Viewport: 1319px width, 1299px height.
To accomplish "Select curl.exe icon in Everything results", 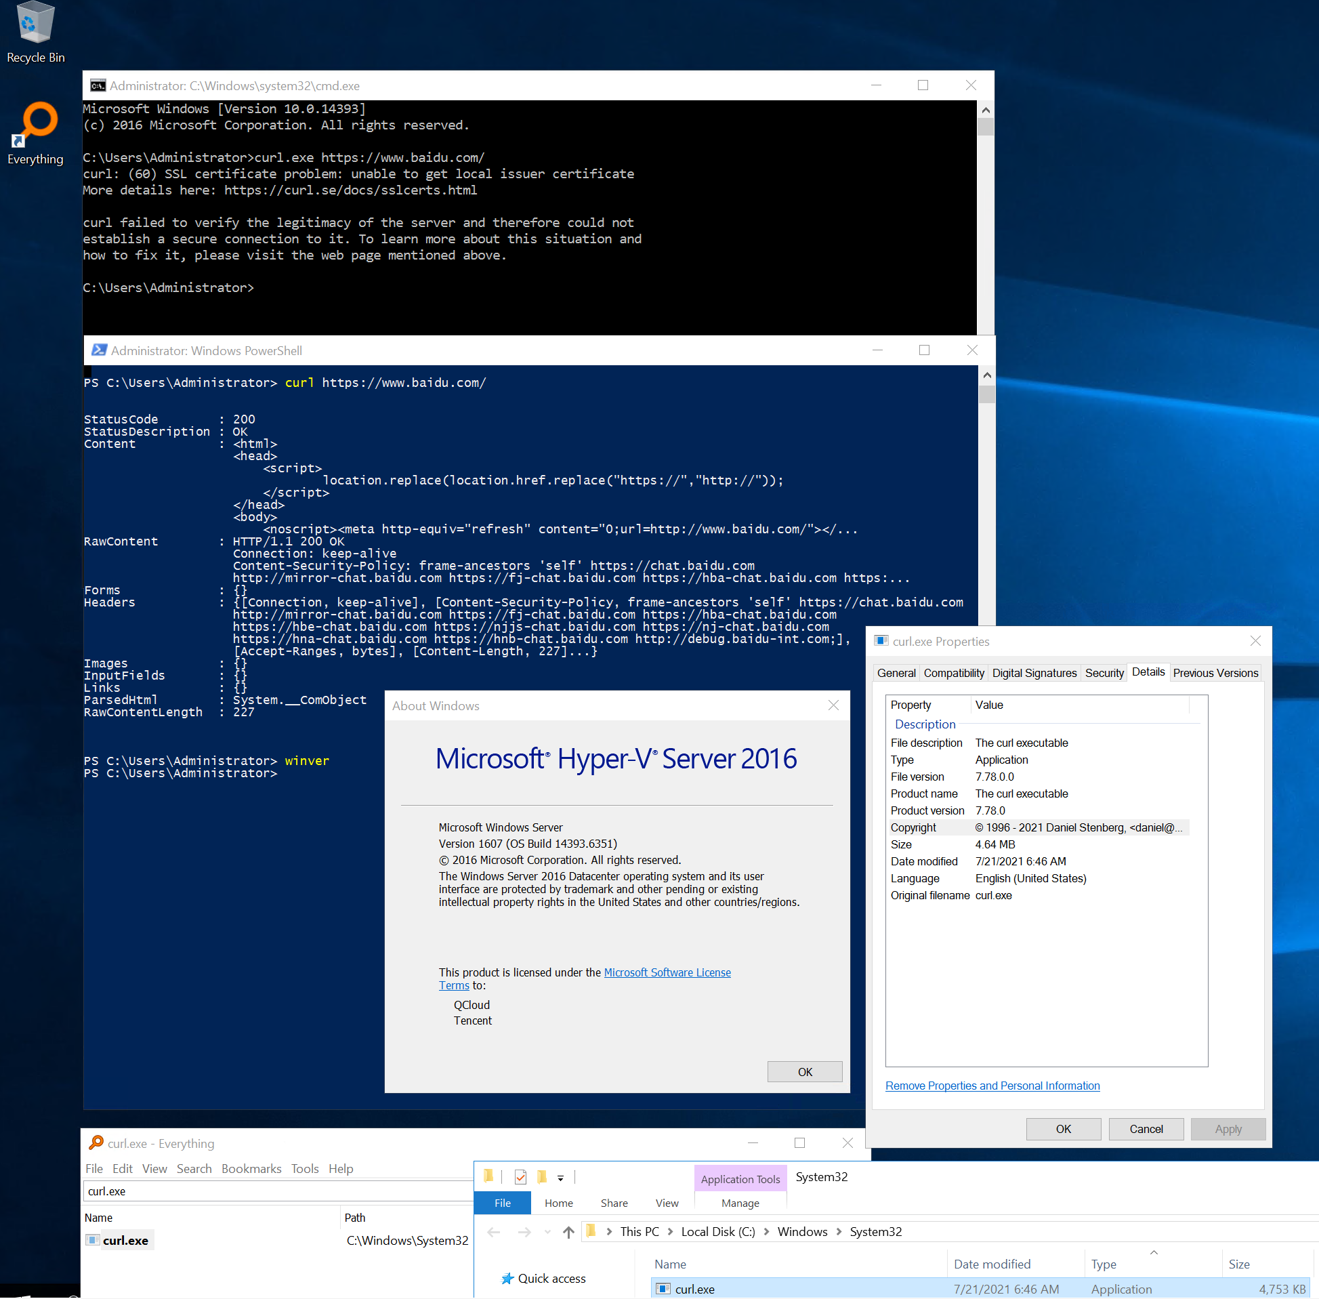I will coord(93,1240).
